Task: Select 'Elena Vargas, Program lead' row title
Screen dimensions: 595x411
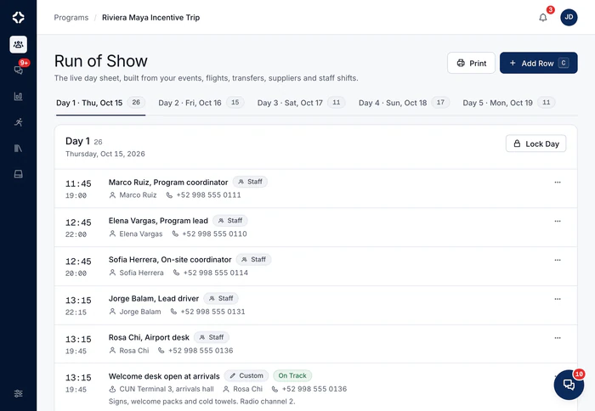Action: [158, 221]
